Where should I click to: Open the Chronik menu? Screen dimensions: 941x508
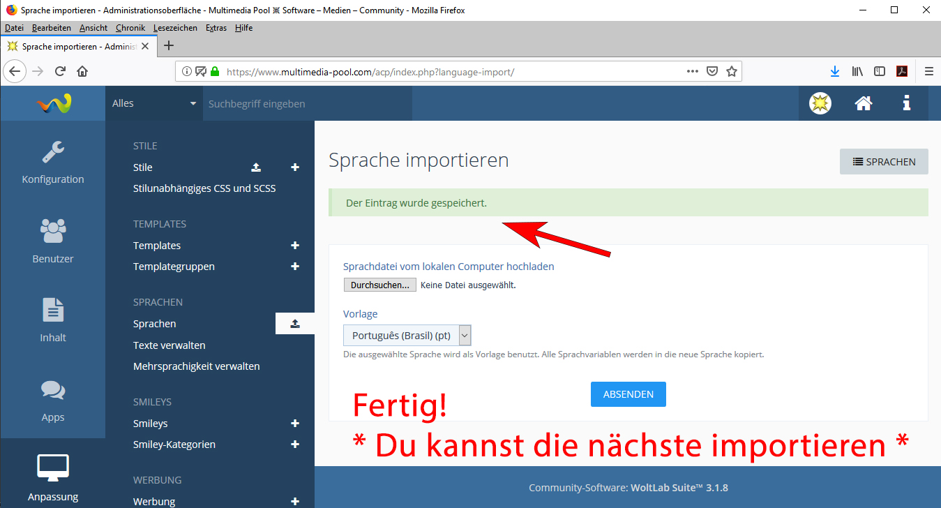[130, 28]
